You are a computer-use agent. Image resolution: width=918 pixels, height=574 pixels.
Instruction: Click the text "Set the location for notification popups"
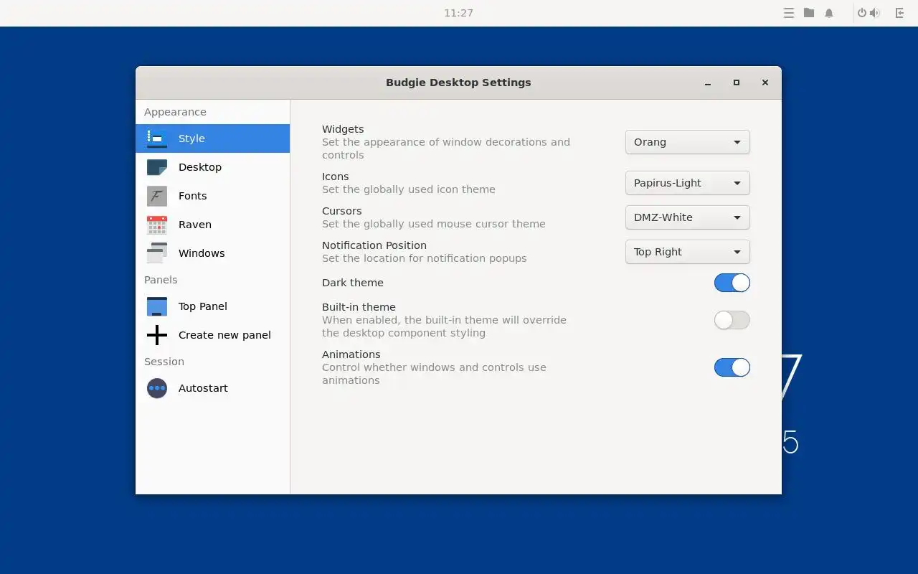tap(425, 258)
